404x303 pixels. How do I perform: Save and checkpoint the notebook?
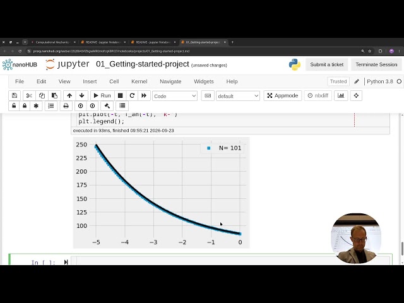15,95
